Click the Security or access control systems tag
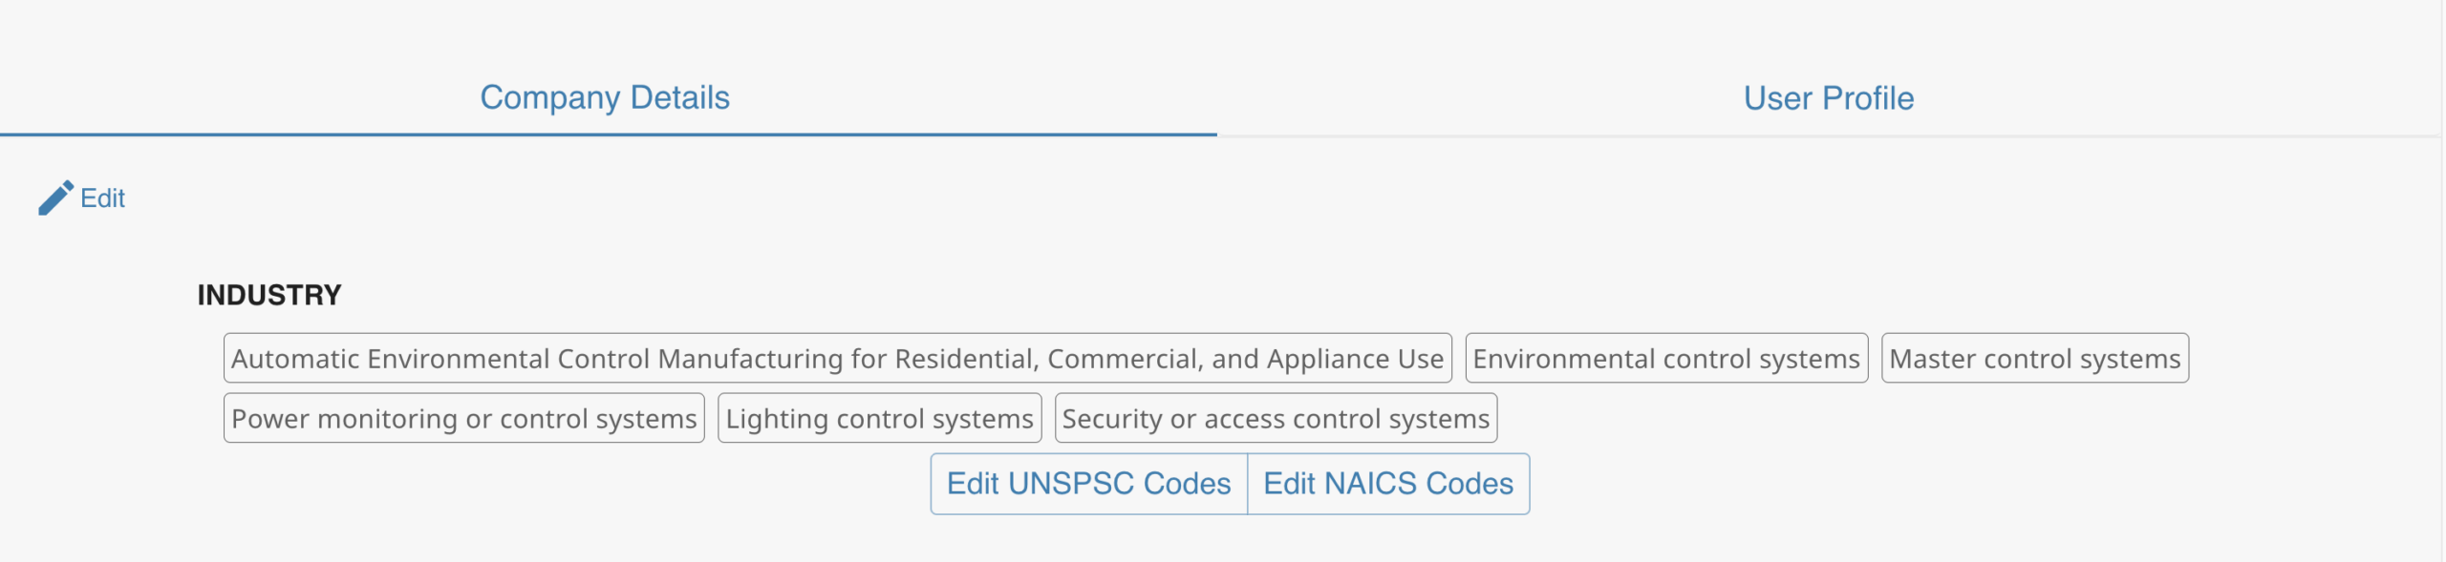2446x562 pixels. (1276, 419)
